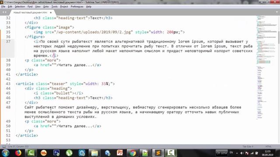Viewport: 280px width, 157px height.
Task: Click the word "bullet" on line 45
Action: click(63, 93)
